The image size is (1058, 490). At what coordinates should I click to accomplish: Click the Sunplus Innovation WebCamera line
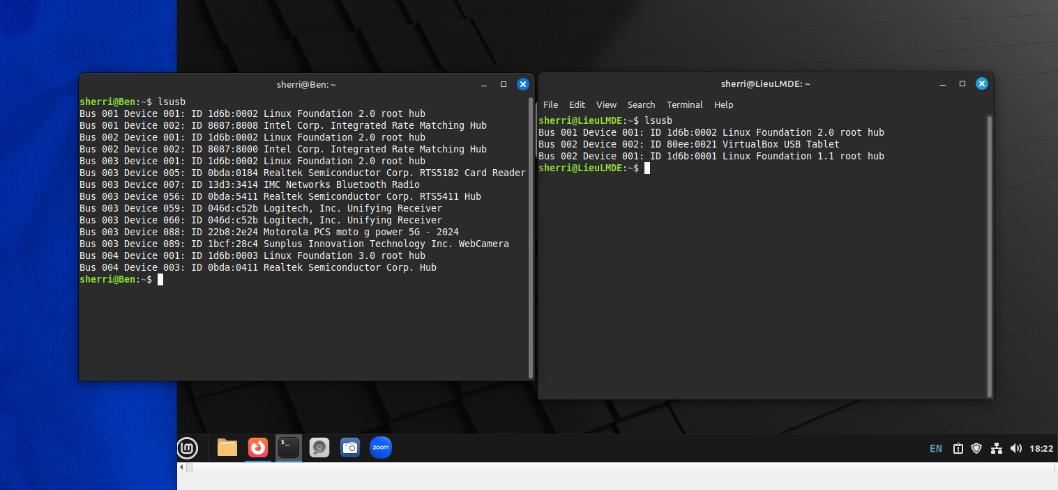294,244
